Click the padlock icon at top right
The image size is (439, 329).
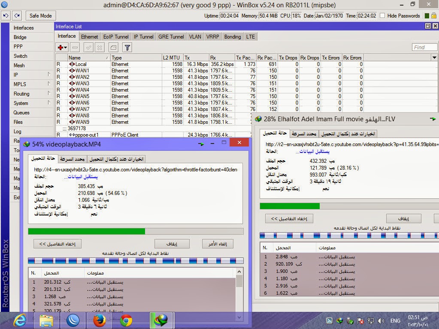tap(434, 16)
